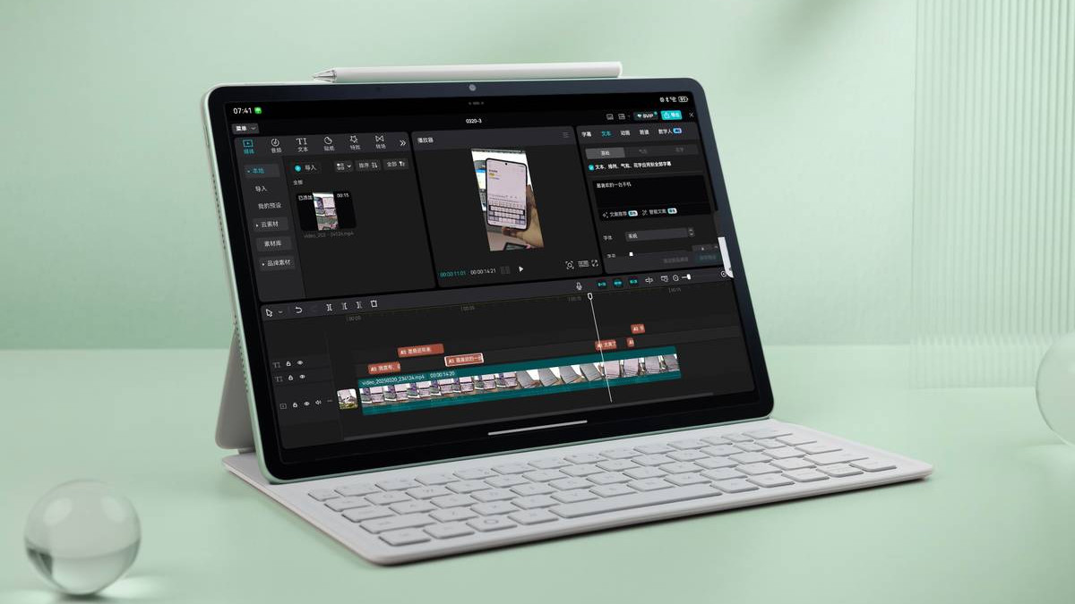The image size is (1075, 604).
Task: Switch to the 朗读 tab
Action: pyautogui.click(x=644, y=132)
